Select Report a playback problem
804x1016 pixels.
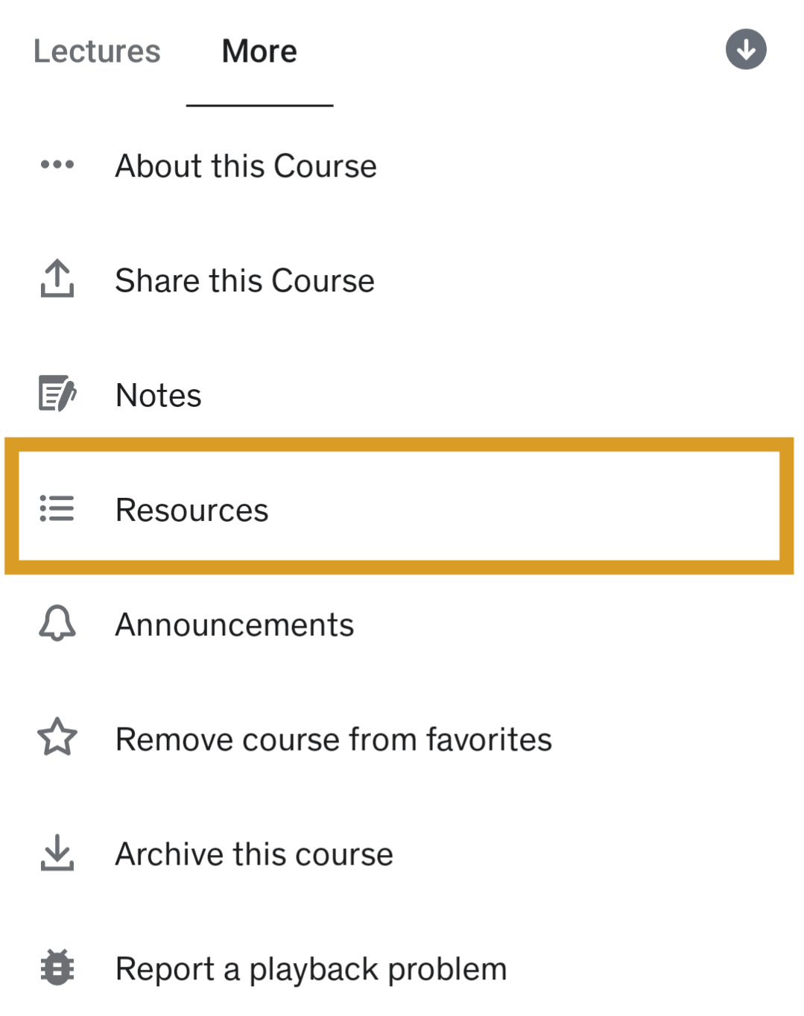pyautogui.click(x=311, y=969)
